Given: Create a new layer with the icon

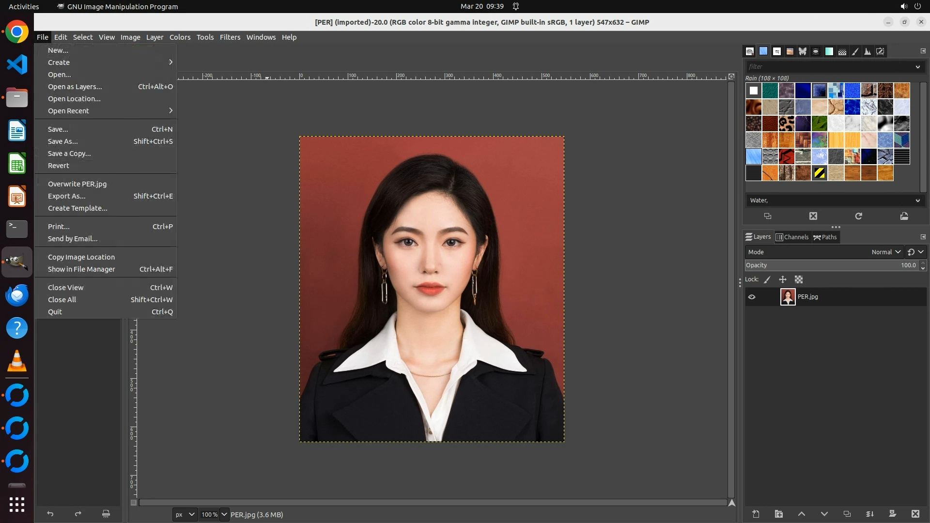Looking at the screenshot, I should pos(756,514).
